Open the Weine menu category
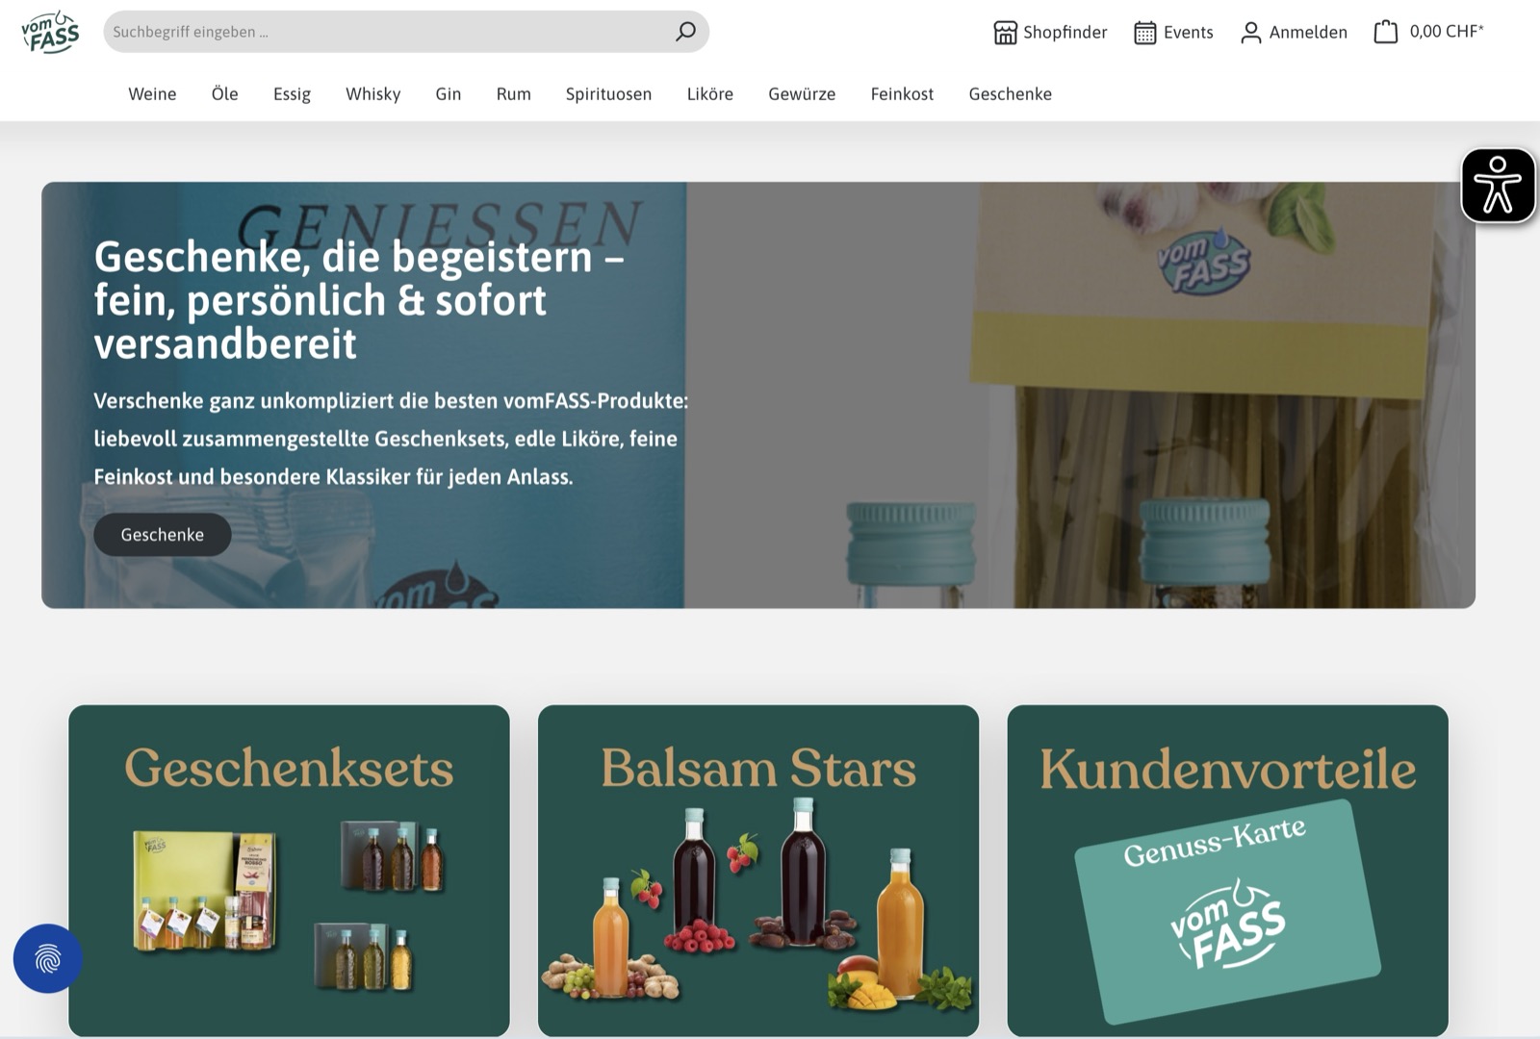Image resolution: width=1540 pixels, height=1039 pixels. (x=152, y=94)
